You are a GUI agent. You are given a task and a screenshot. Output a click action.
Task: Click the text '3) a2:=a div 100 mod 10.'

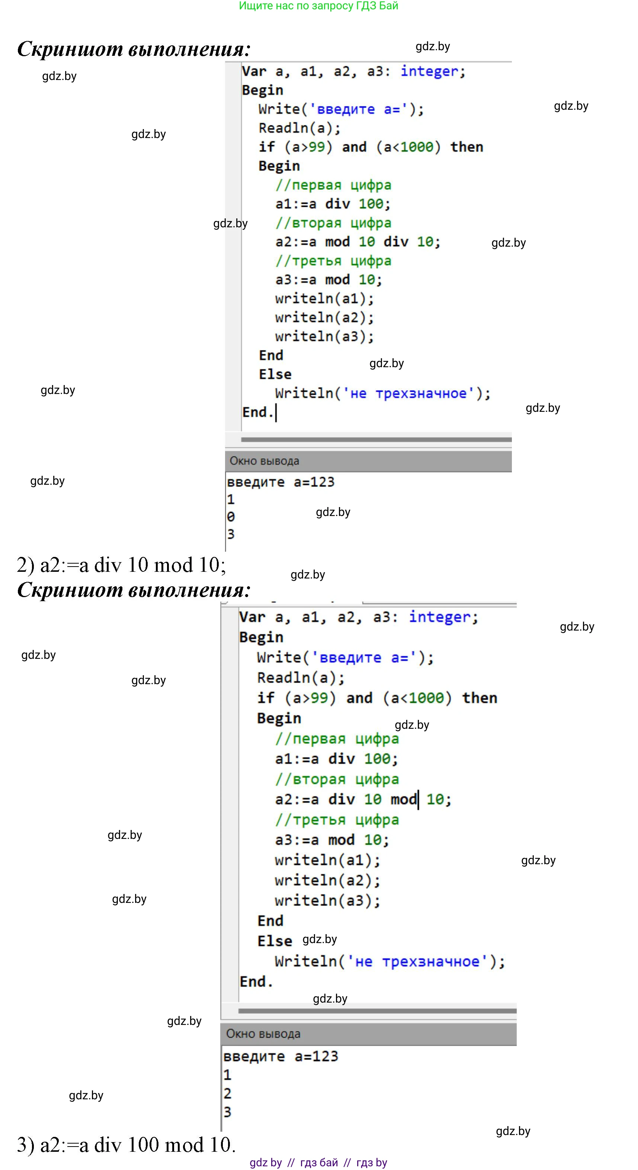126,1145
